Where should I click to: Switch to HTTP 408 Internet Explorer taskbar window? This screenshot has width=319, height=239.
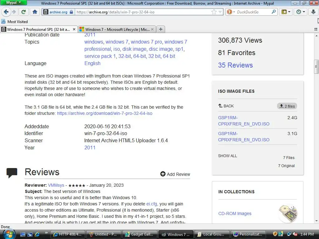point(68,234)
